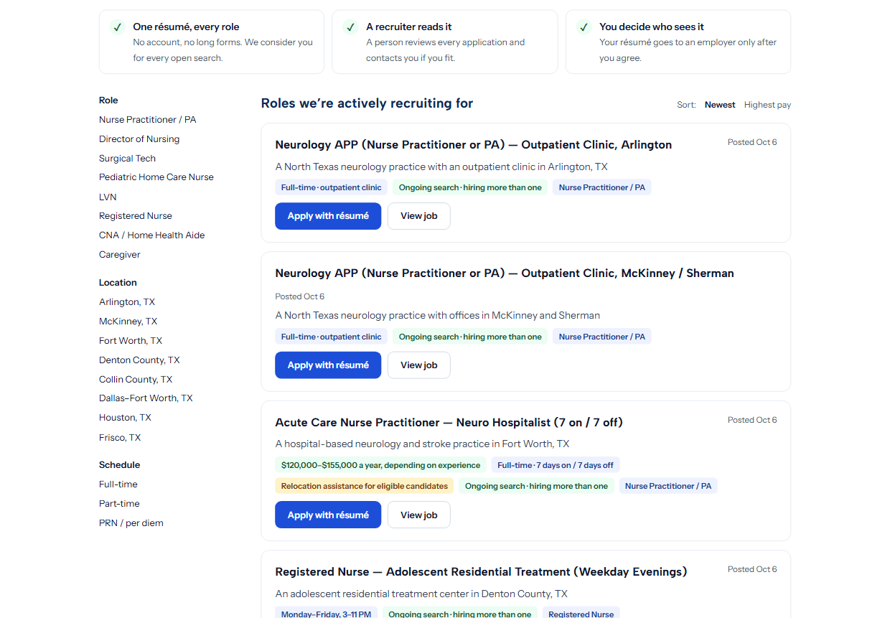Screen dimensions: 890x618
Task: Apply with résumé for Neuro Hospitalist role
Action: click(328, 515)
